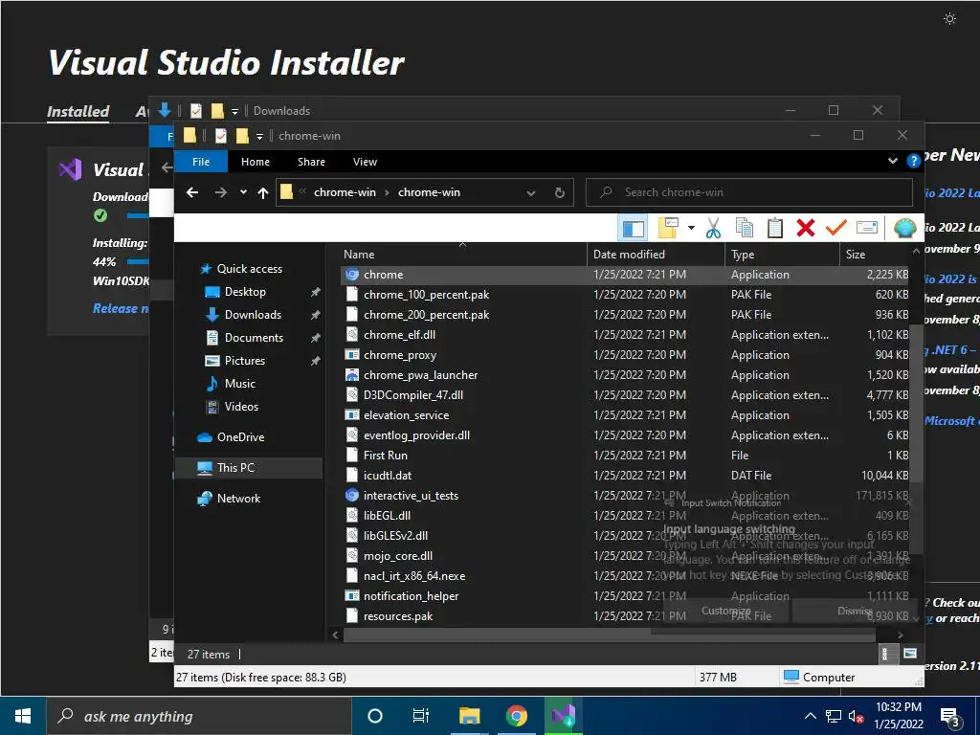
Task: Open File Explorer from the taskbar
Action: click(x=469, y=716)
